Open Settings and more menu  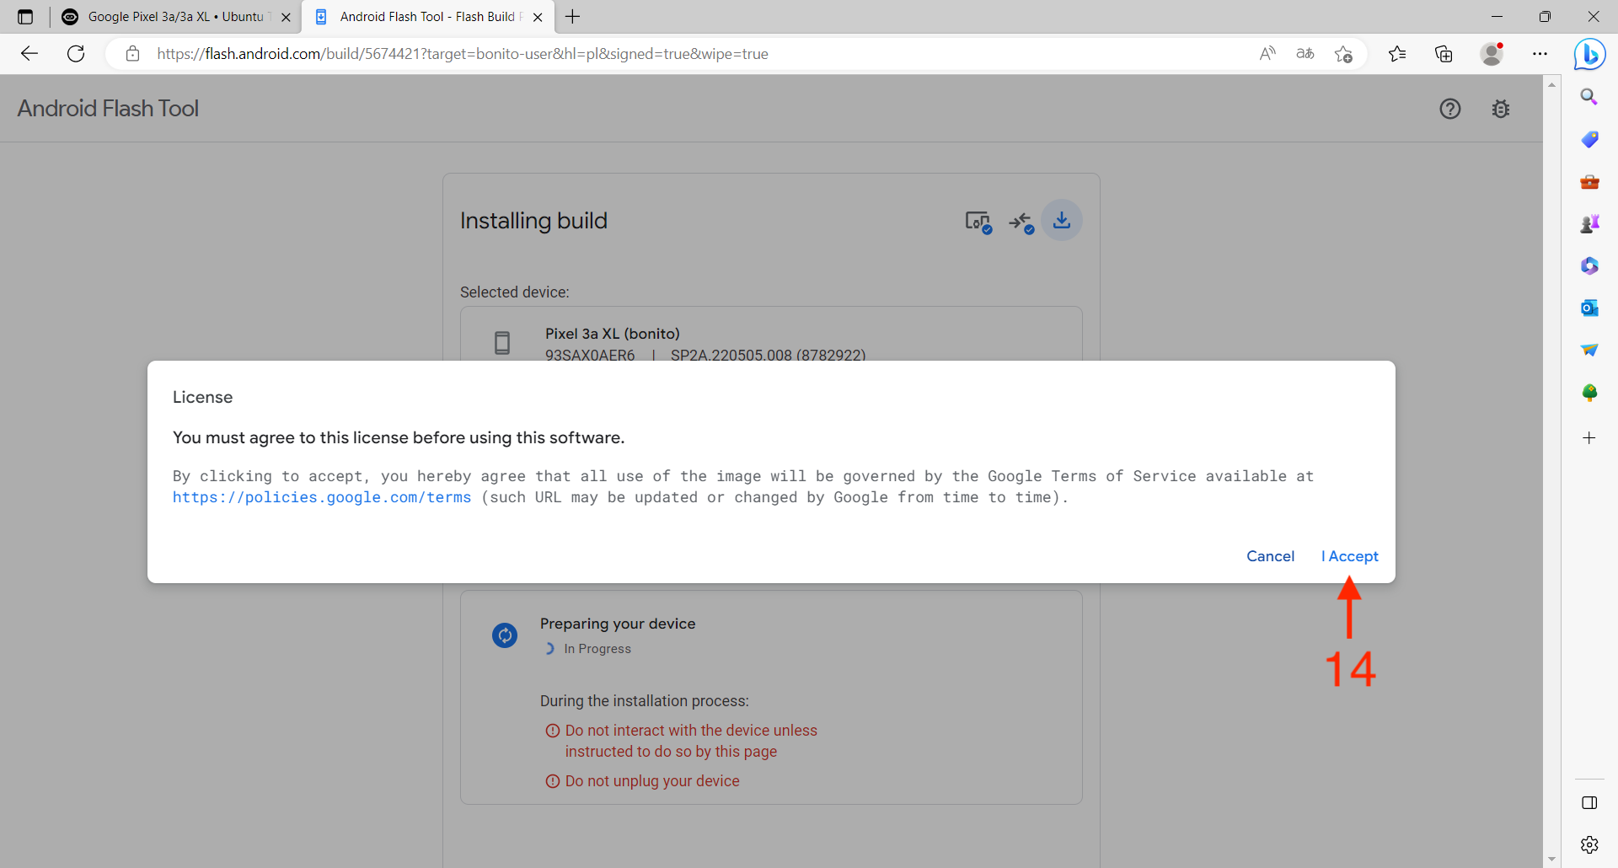point(1540,54)
